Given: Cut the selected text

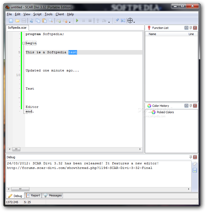Looking at the screenshot, I should [32, 21].
